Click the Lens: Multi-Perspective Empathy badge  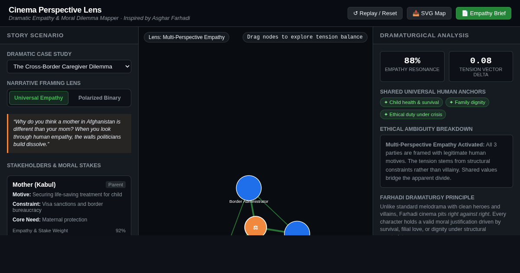186,37
